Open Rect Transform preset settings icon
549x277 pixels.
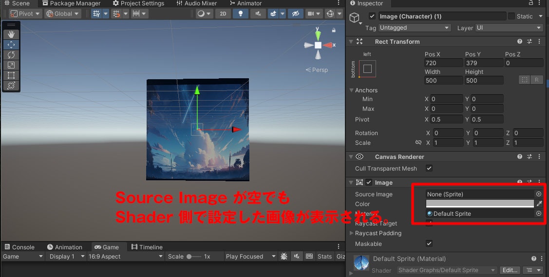pos(530,41)
